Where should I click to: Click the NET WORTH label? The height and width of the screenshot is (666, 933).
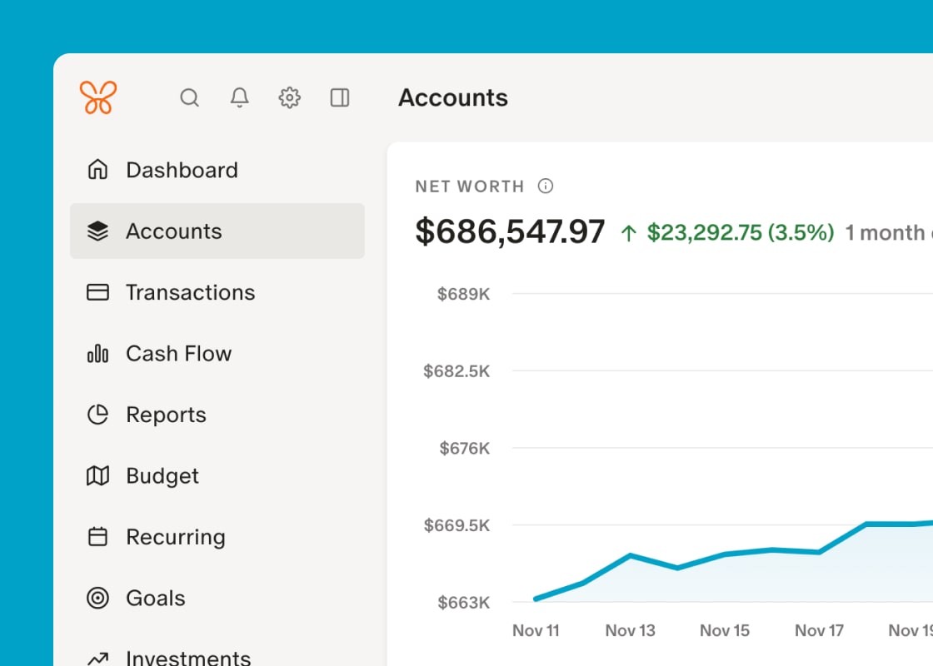[470, 186]
